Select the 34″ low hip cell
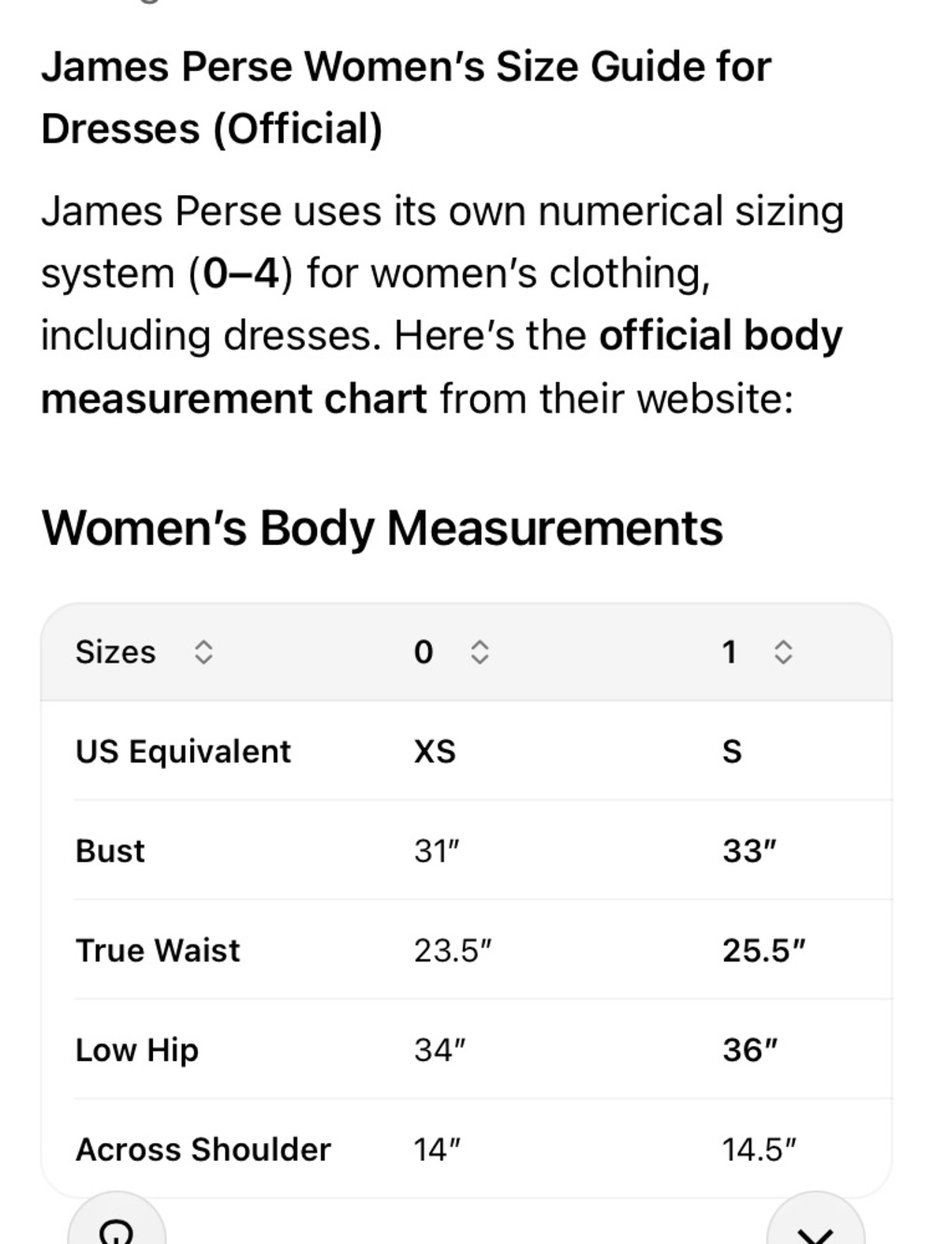This screenshot has height=1244, width=933. coord(439,1050)
